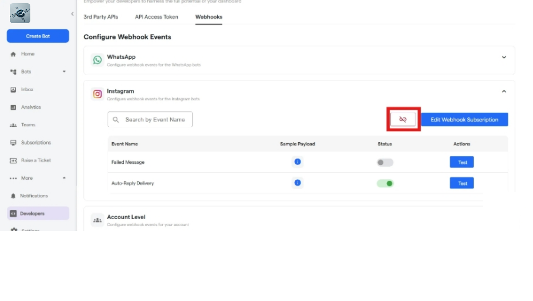The width and height of the screenshot is (533, 301).
Task: Expand the WhatsApp webhook events section
Action: pos(504,57)
